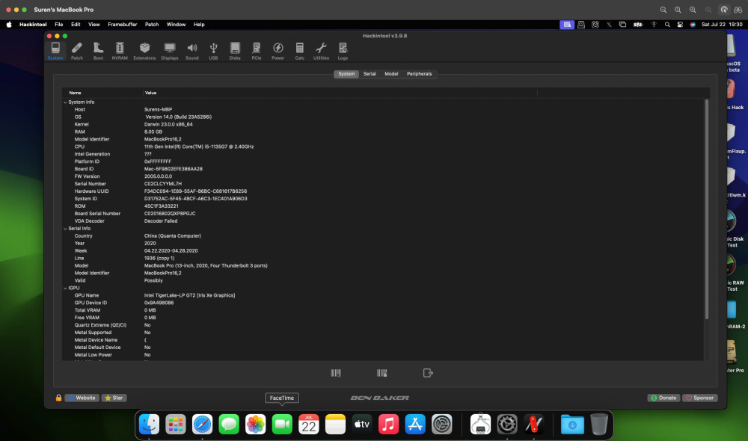Launch Safari from the Dock
Screen dimensions: 748x441
[x=202, y=424]
